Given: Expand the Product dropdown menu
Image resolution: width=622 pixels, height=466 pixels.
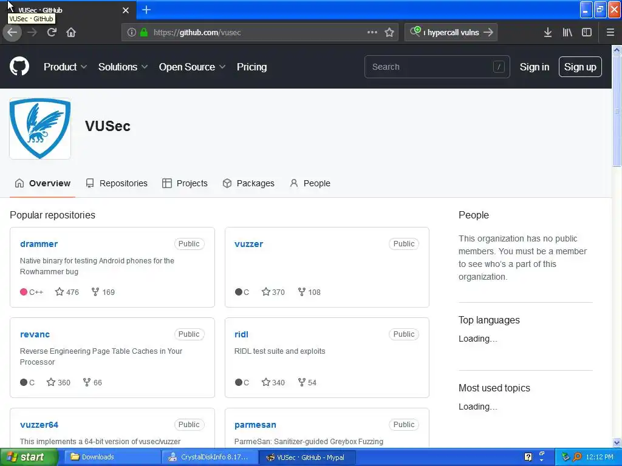Looking at the screenshot, I should pyautogui.click(x=65, y=67).
